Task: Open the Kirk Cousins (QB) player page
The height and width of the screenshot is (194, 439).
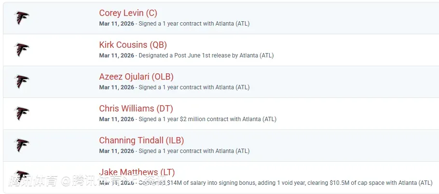Action: coord(133,45)
